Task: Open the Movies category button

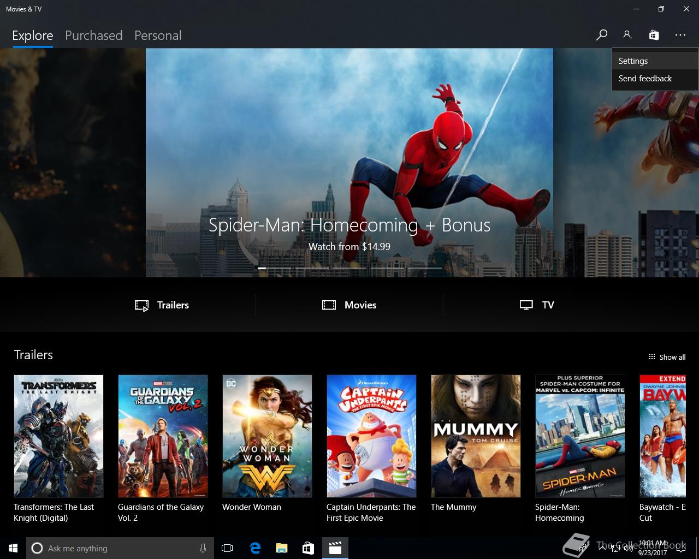Action: pyautogui.click(x=349, y=305)
